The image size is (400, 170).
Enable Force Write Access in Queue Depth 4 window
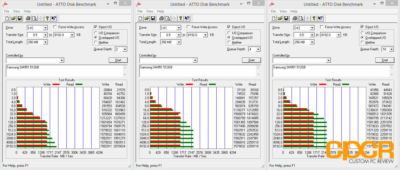tap(188, 27)
